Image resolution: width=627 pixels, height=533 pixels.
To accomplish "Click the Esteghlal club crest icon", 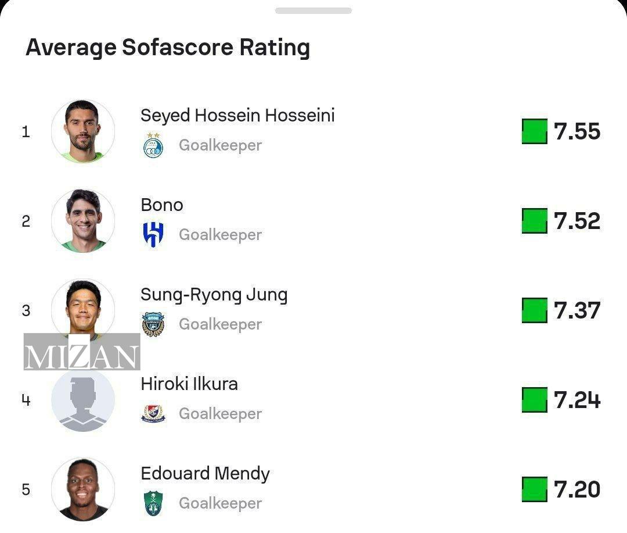I will [153, 145].
